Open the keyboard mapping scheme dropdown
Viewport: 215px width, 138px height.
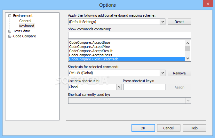coord(163,22)
